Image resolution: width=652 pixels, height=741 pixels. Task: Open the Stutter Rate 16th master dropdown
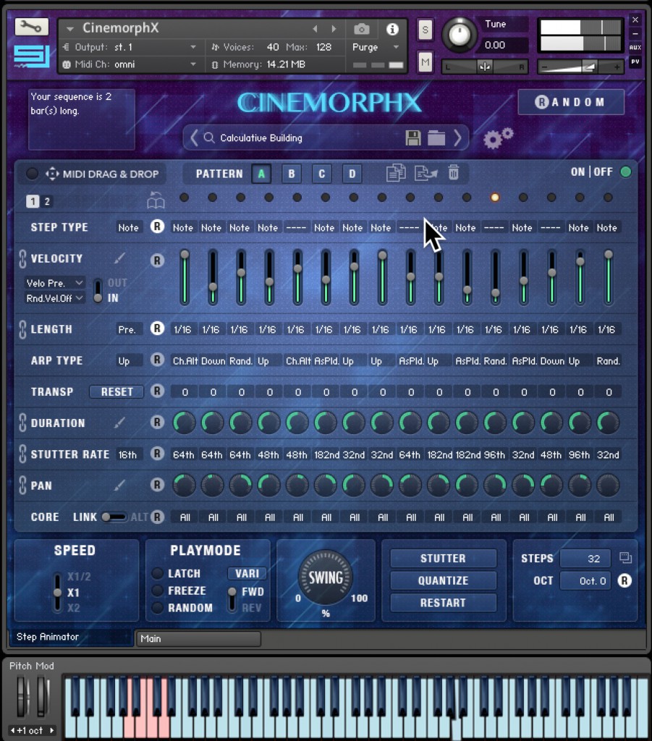click(129, 454)
